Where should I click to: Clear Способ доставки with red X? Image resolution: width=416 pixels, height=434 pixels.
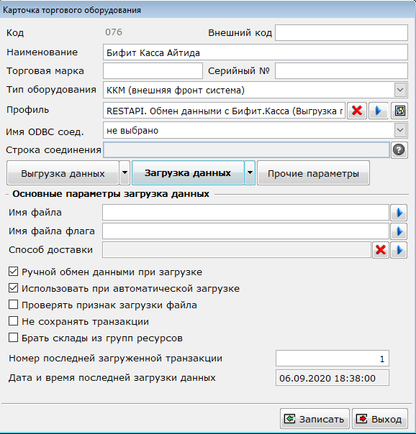point(381,250)
